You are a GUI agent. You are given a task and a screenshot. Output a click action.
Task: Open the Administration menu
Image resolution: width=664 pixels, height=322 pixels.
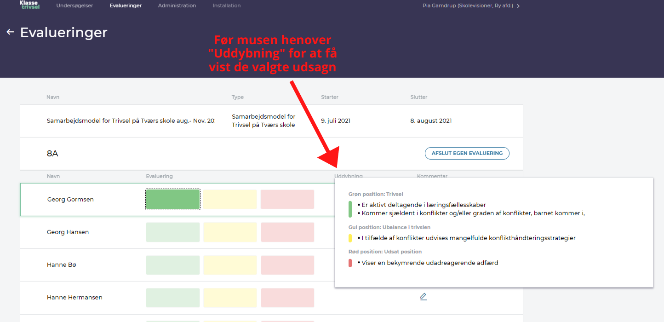coord(177,6)
